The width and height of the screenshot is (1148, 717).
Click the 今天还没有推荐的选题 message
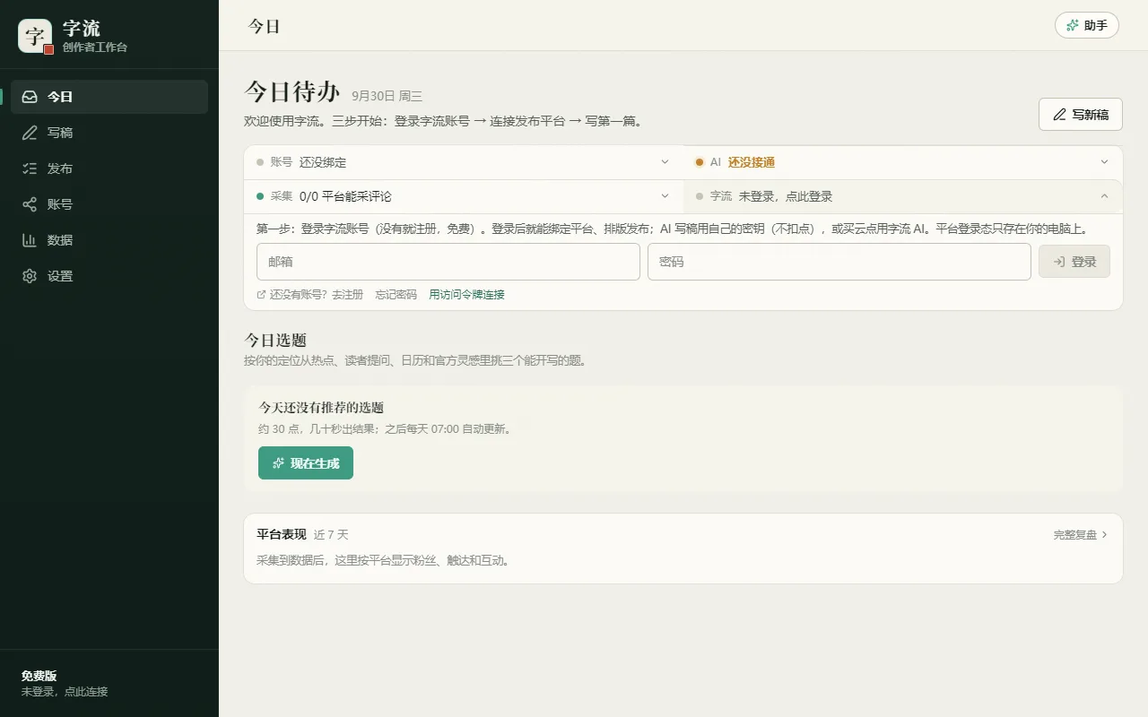tap(321, 408)
